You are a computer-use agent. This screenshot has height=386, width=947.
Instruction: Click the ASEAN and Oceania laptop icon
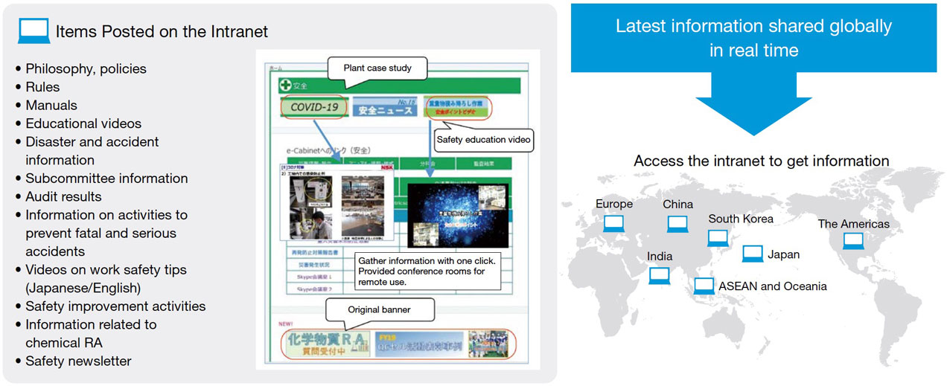[704, 286]
